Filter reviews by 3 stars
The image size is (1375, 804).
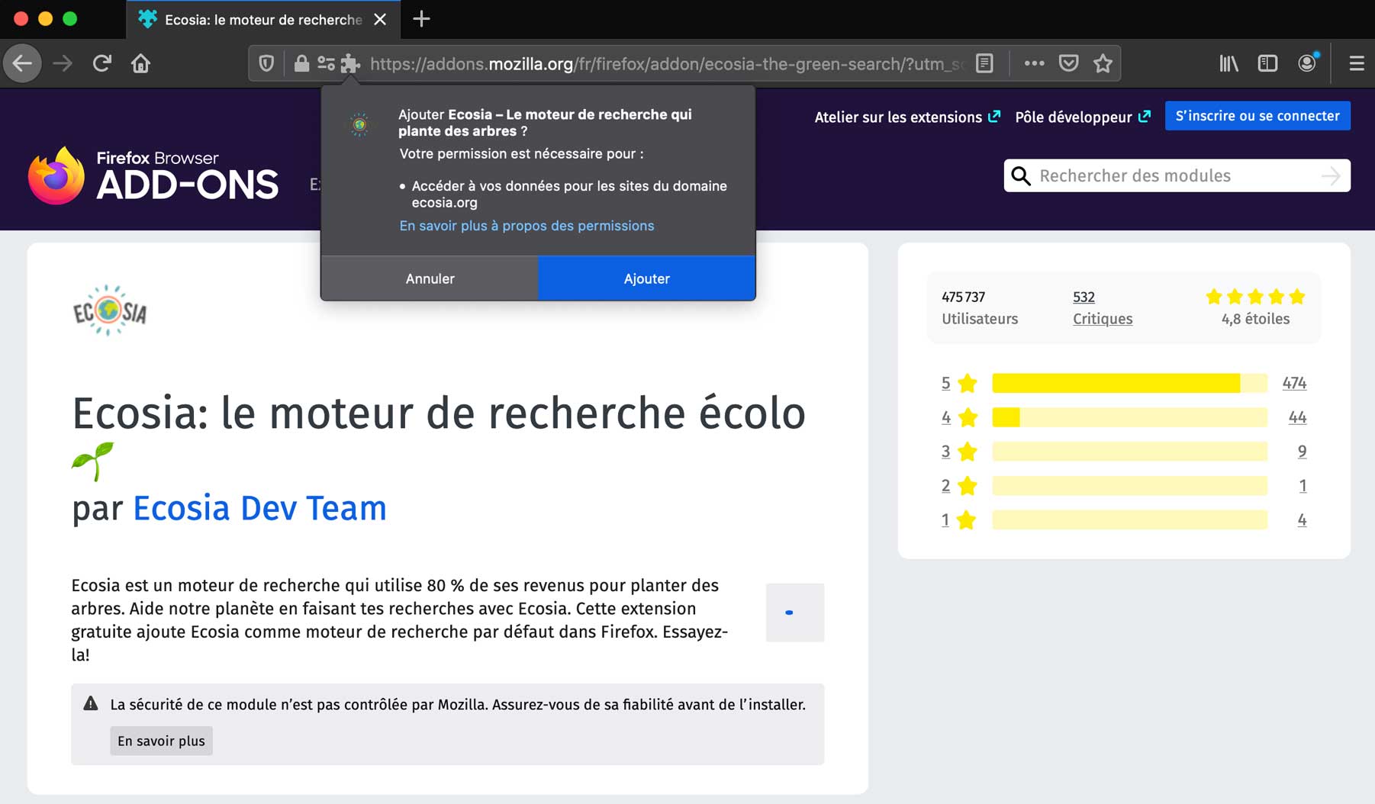(x=958, y=452)
